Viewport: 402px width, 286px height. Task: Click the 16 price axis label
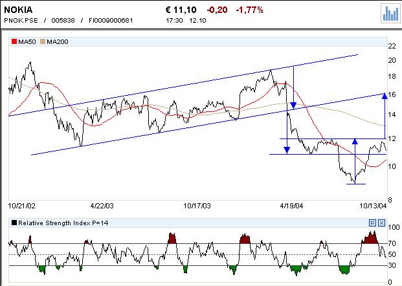click(392, 94)
